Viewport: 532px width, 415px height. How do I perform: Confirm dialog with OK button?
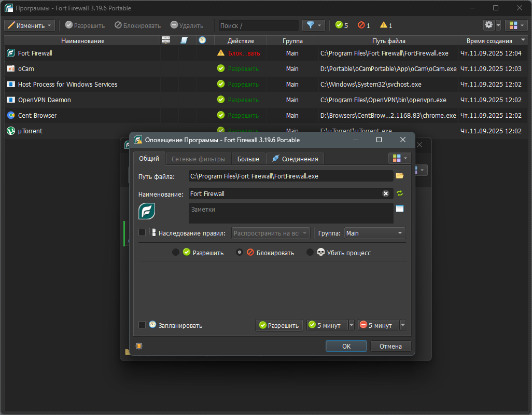346,346
